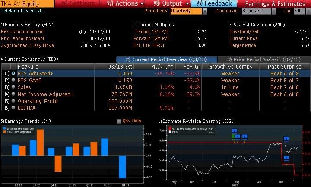Click the Target Price value 5.57
Screen dimensions: 311x187
305,45
